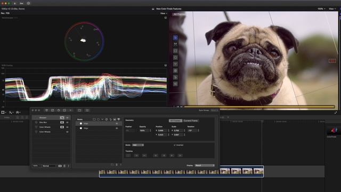
Task: Adjust the Rotation stepper arrows
Action: 198,131
